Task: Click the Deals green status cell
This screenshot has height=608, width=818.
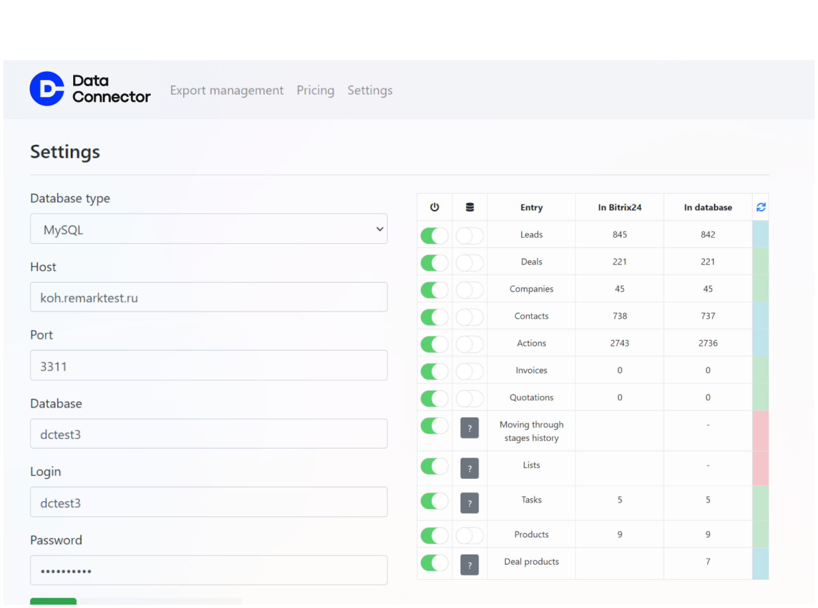Action: [760, 262]
